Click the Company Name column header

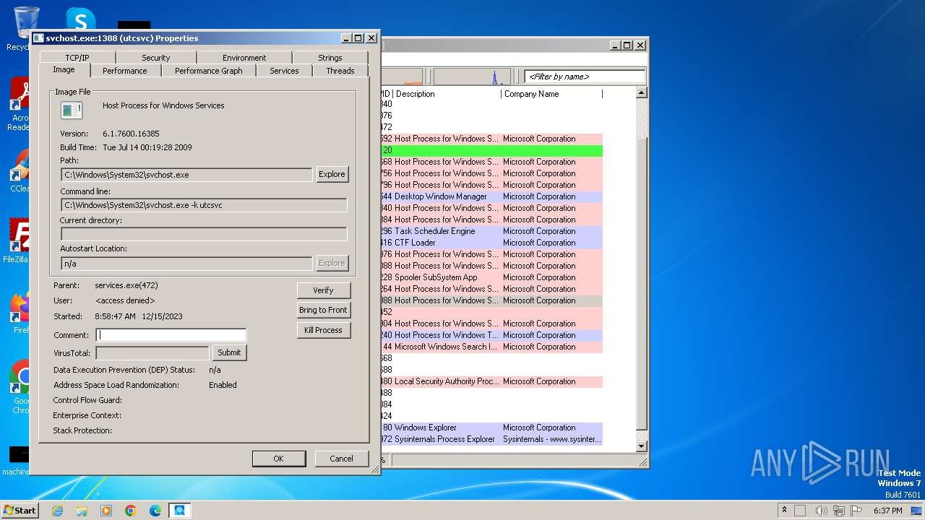point(551,94)
